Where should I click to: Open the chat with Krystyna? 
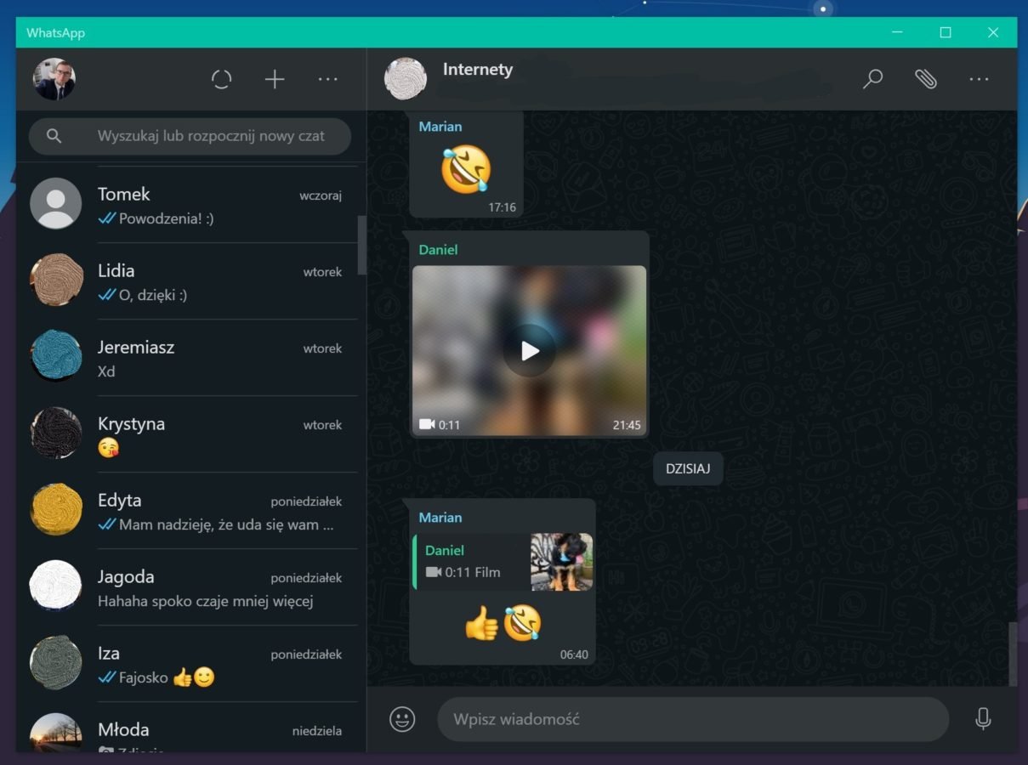pyautogui.click(x=191, y=434)
